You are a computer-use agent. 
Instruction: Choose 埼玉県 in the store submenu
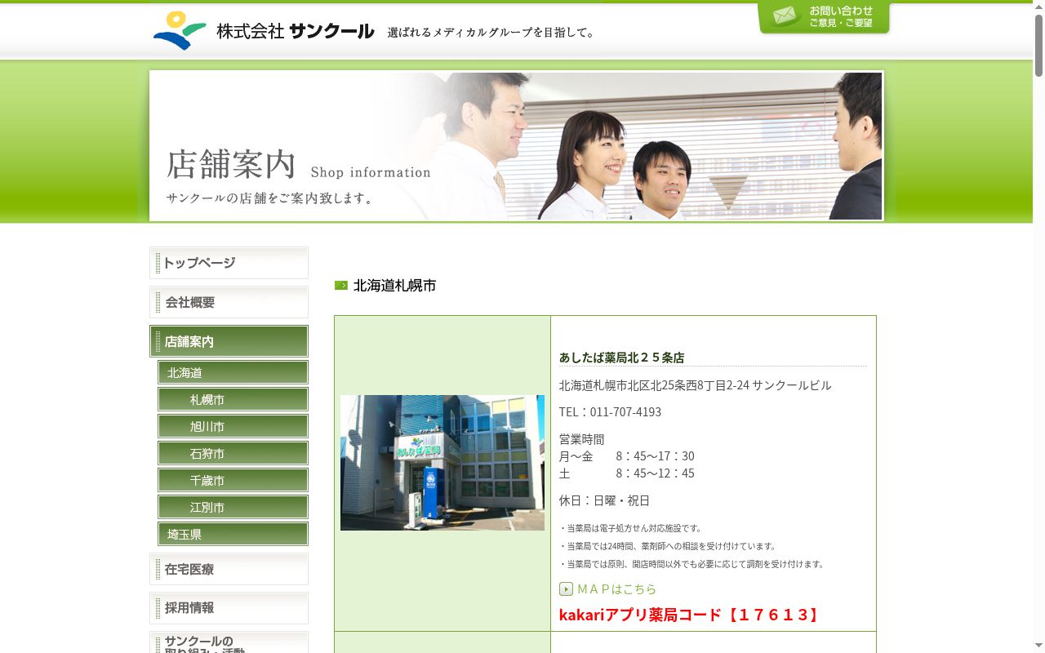[x=233, y=534]
